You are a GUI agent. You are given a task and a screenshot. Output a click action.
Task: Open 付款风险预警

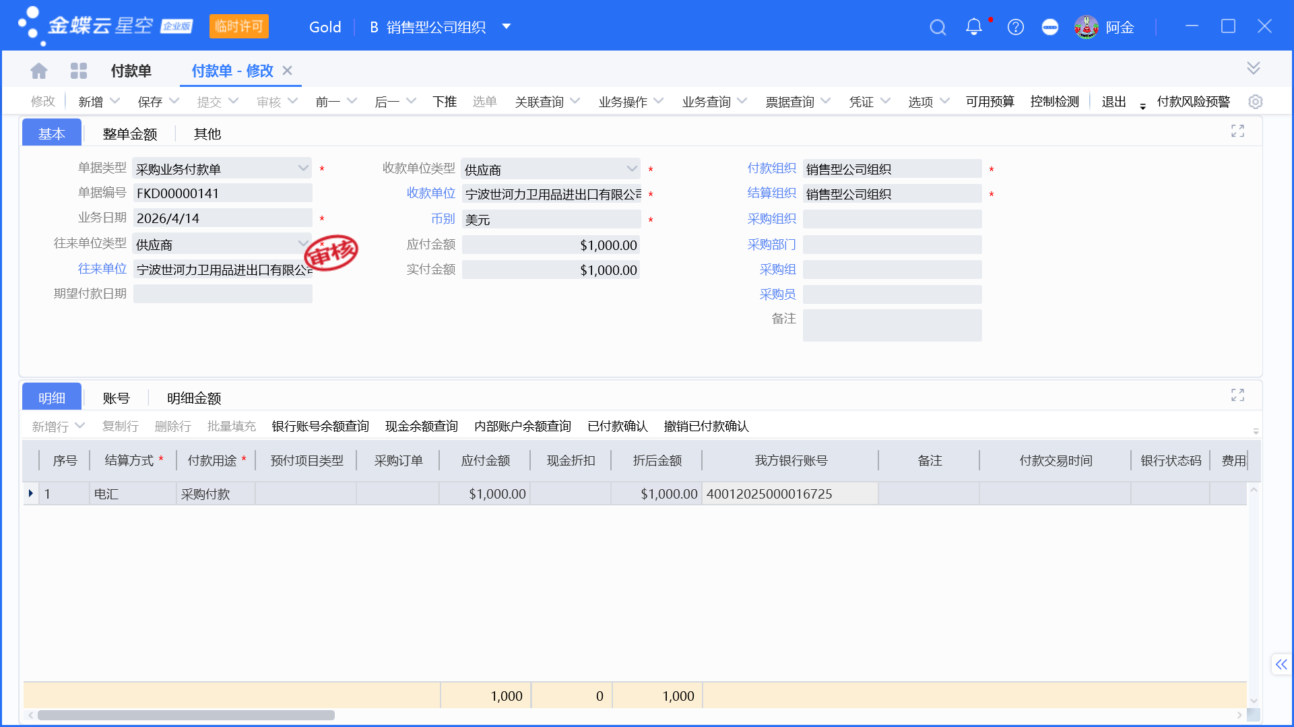pyautogui.click(x=1193, y=101)
